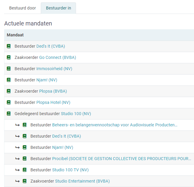This screenshot has height=187, width=194.
Task: Click the book icon beside Immosoirheid (NV)
Action: [9, 69]
